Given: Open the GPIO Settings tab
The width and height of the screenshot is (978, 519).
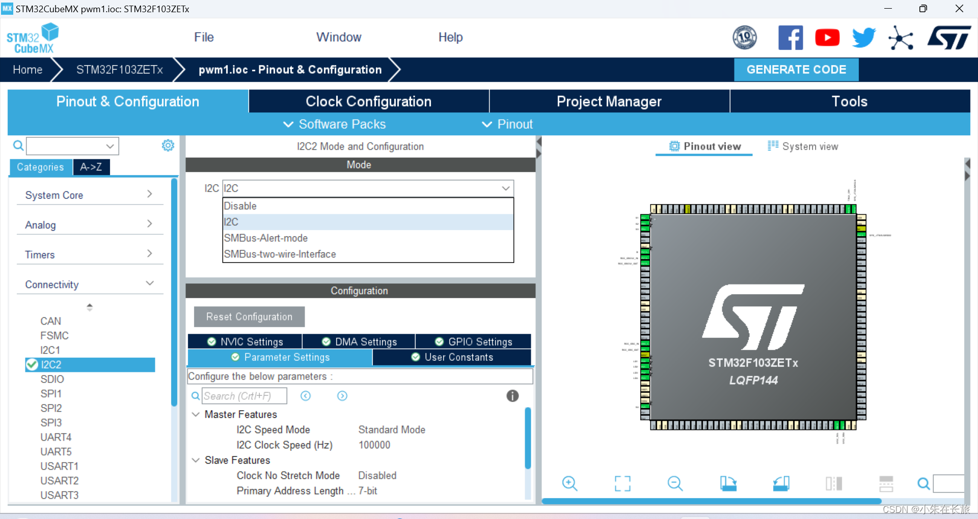Looking at the screenshot, I should click(x=473, y=341).
